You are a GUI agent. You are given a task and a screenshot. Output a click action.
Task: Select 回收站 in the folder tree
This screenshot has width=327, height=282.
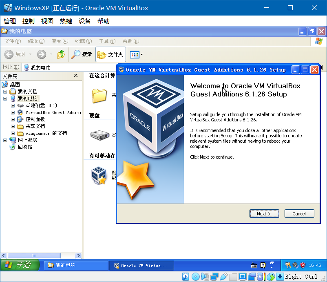coord(25,147)
